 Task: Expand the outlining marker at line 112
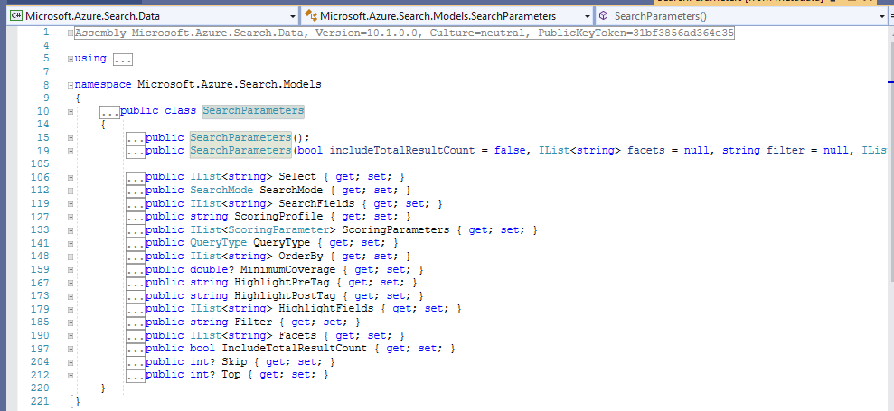point(71,191)
